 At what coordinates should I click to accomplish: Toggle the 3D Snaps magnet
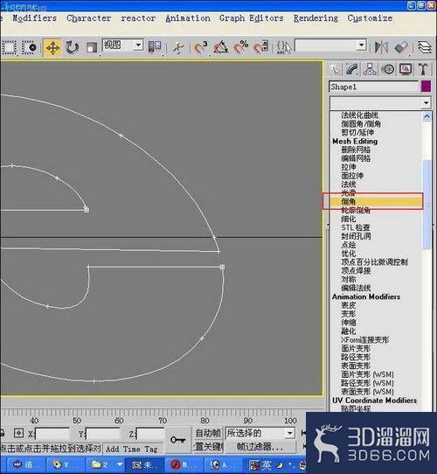tap(200, 47)
